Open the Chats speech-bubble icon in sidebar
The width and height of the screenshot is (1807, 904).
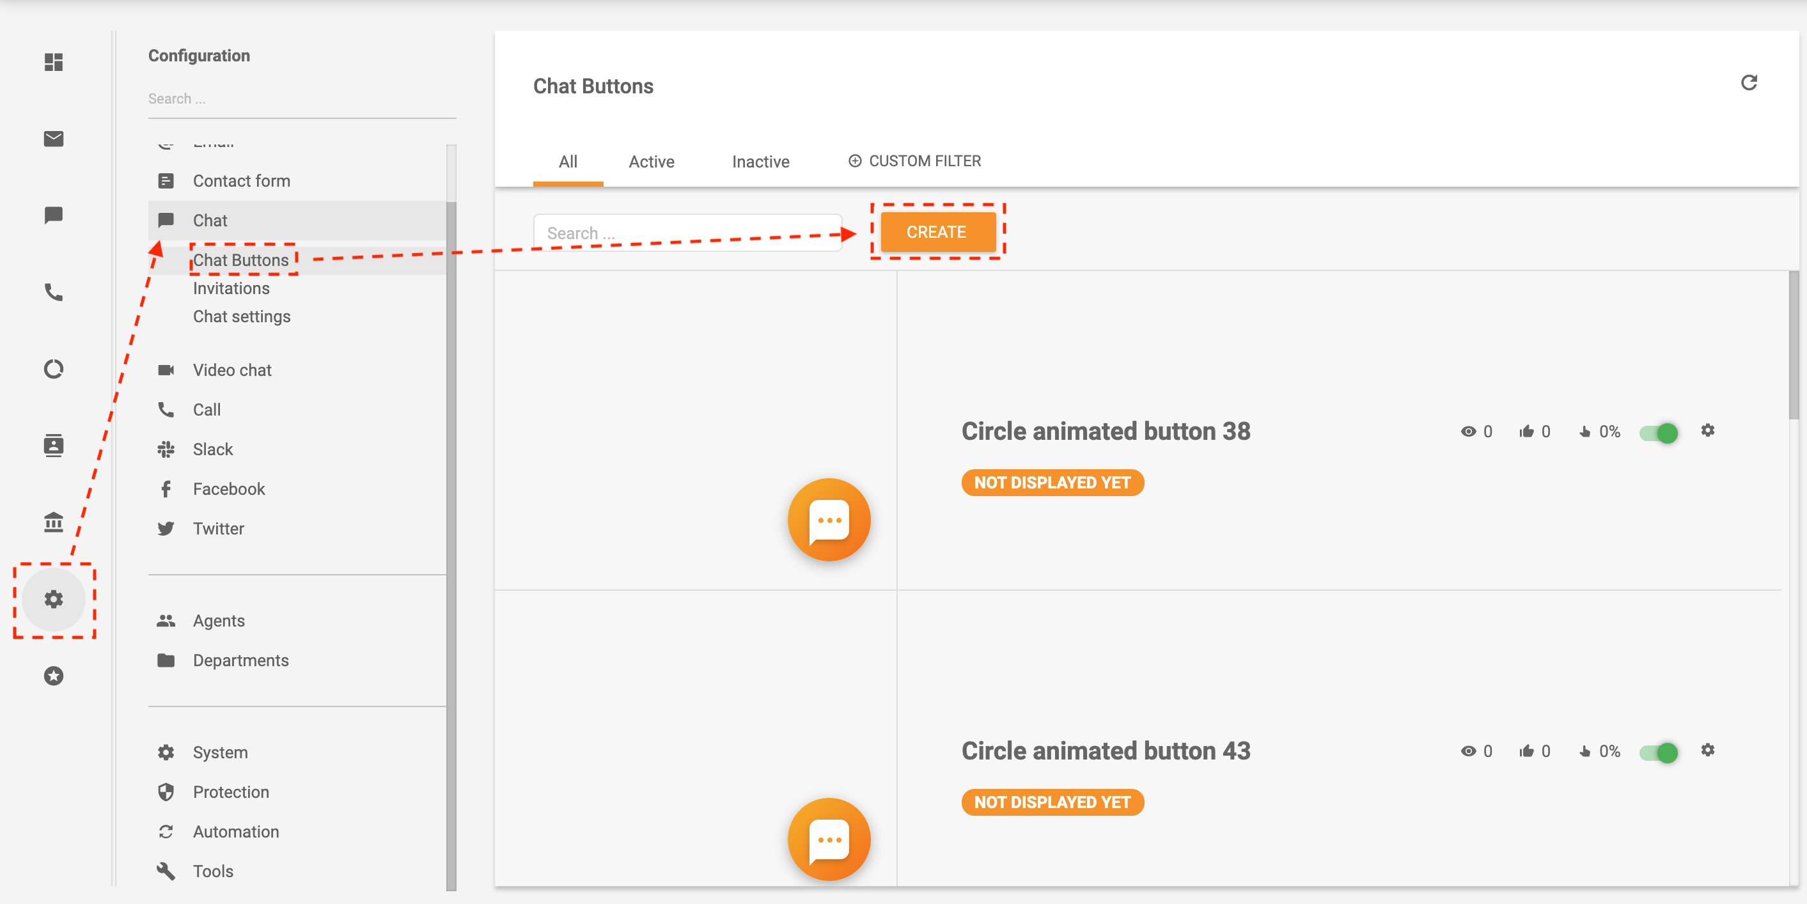point(52,215)
